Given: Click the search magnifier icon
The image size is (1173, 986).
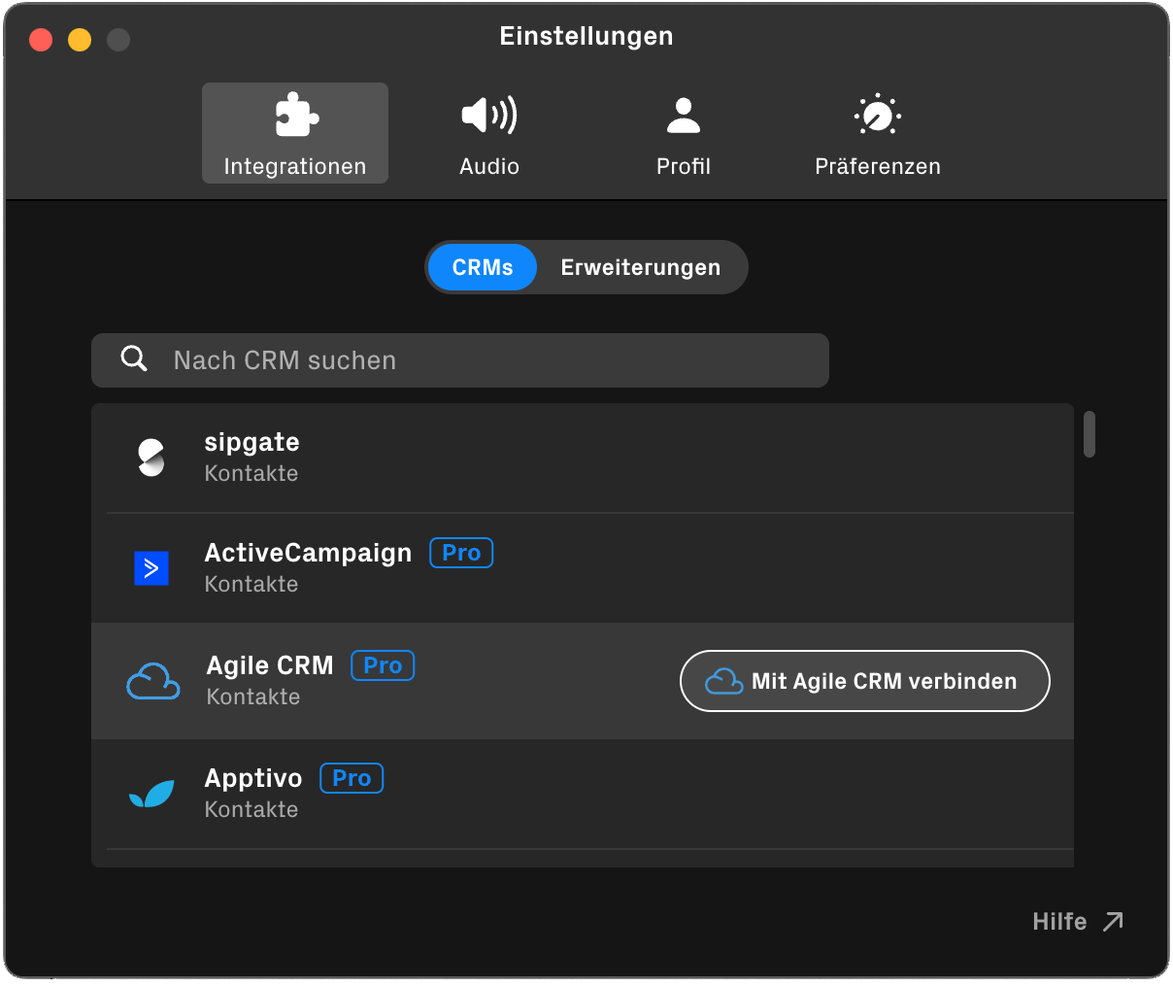Looking at the screenshot, I should (x=134, y=359).
